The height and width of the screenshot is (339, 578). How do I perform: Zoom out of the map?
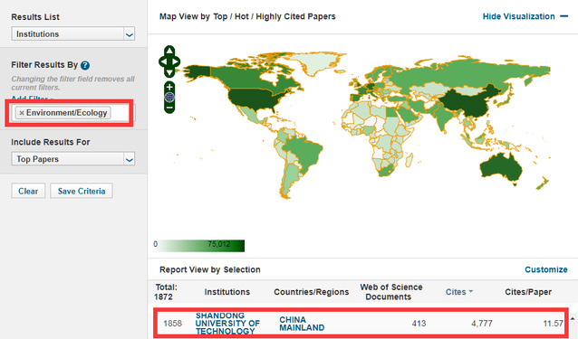click(169, 108)
